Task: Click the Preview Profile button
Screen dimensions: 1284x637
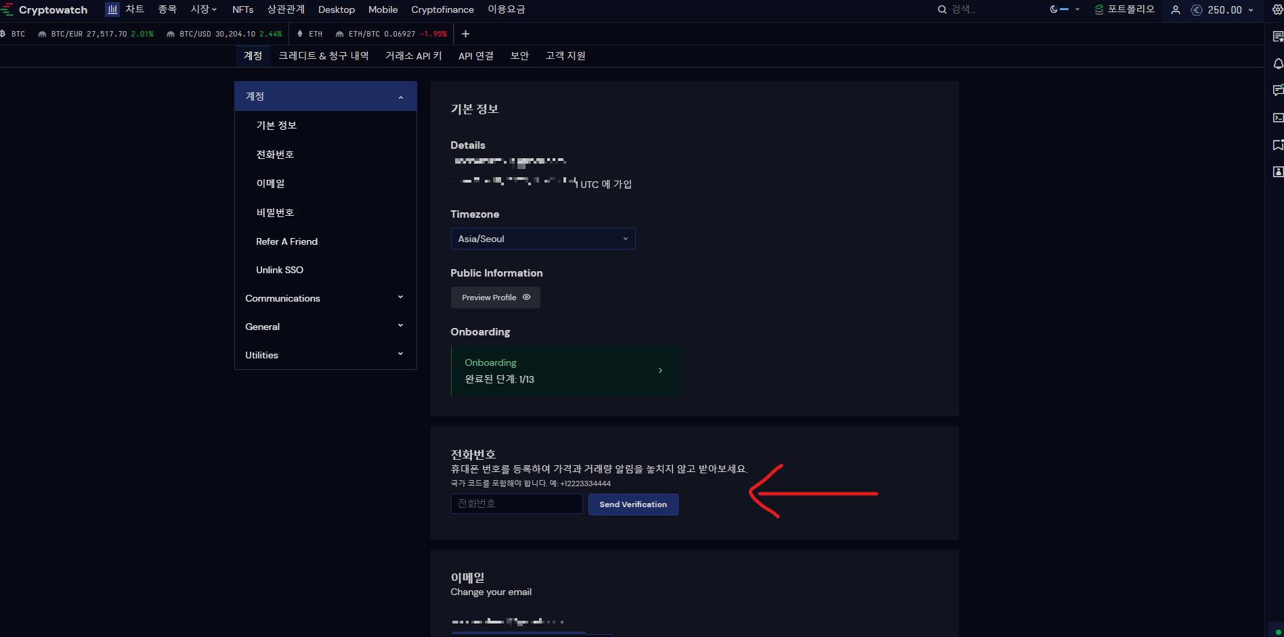Action: click(x=496, y=298)
